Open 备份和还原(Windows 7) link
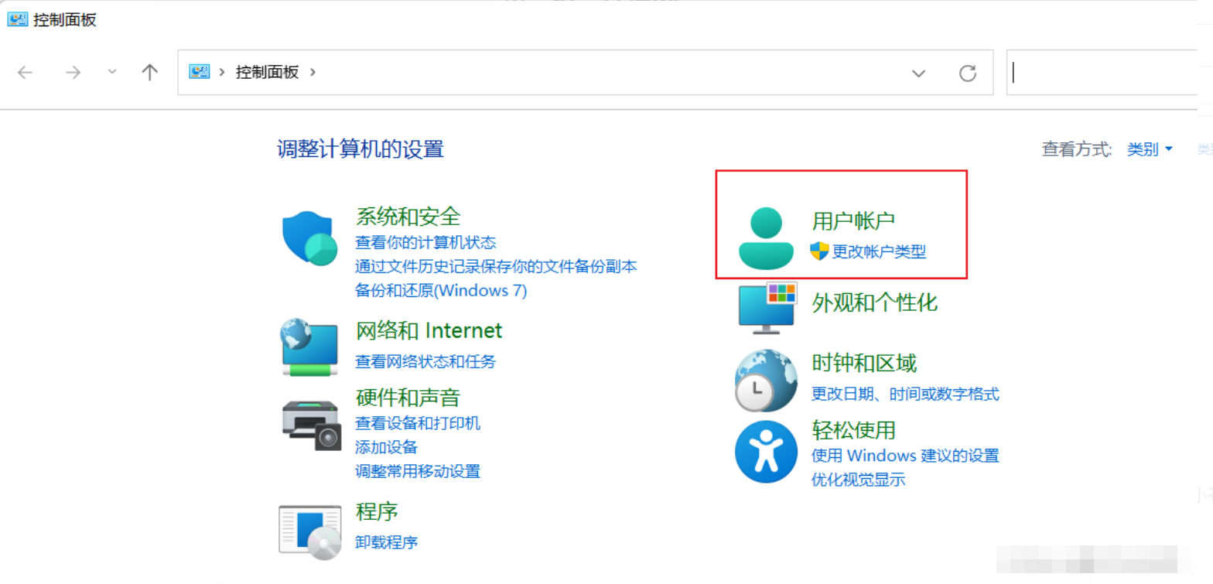This screenshot has width=1213, height=584. pos(440,291)
